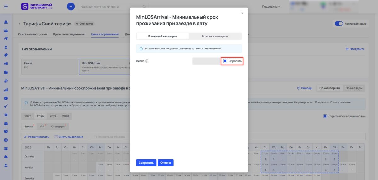
Task: Click the search magnifier icon
Action: (144, 6)
